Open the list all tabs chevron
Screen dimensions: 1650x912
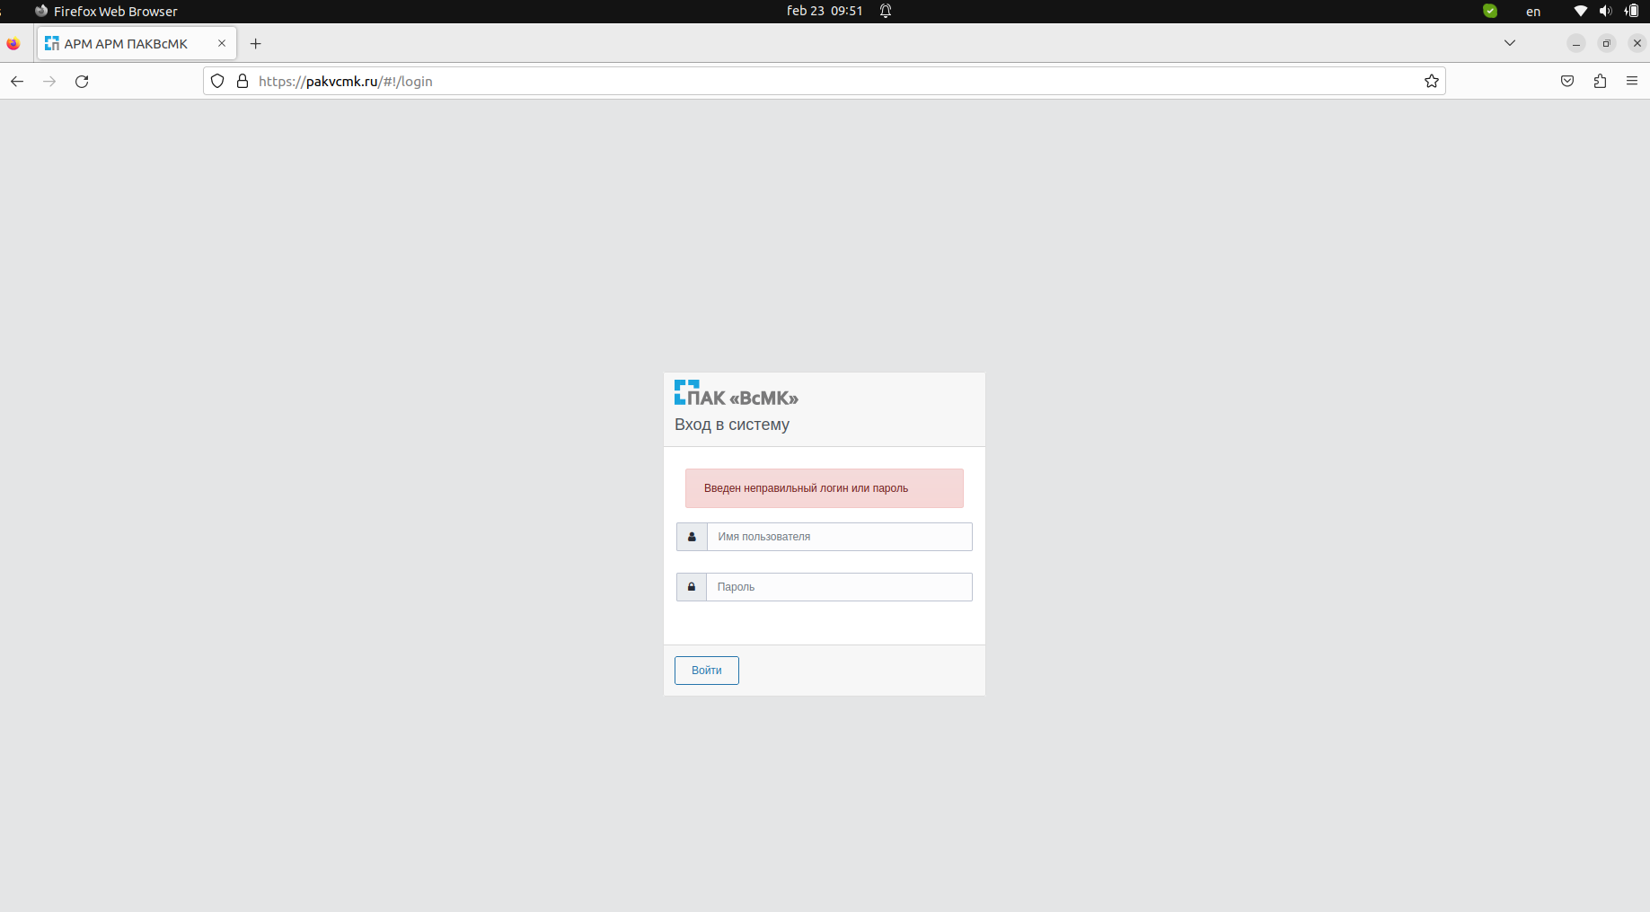[x=1510, y=42]
